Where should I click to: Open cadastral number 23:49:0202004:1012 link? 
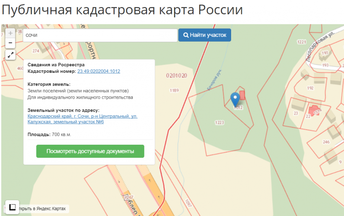pos(98,71)
